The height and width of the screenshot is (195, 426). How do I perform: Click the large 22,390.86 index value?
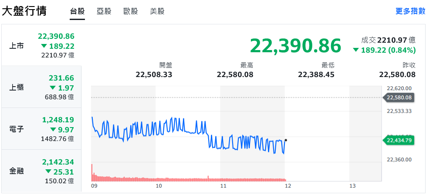pos(295,45)
